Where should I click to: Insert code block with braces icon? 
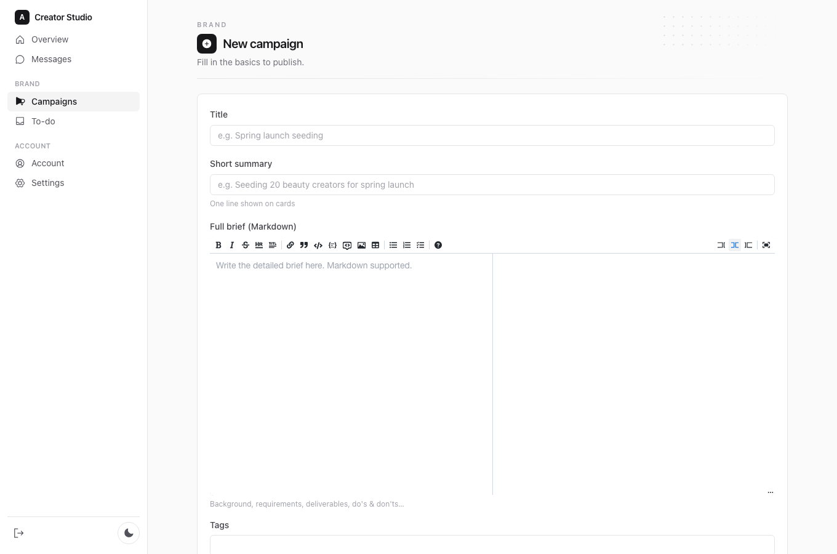click(x=332, y=245)
